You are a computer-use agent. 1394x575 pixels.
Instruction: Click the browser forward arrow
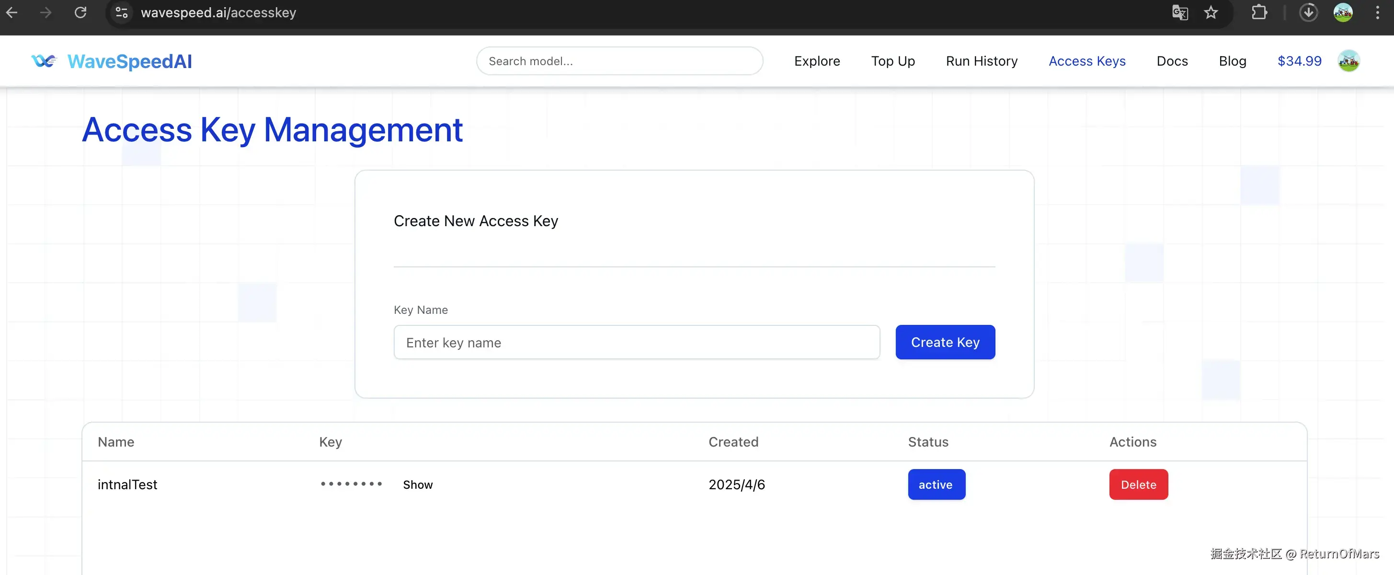tap(46, 12)
